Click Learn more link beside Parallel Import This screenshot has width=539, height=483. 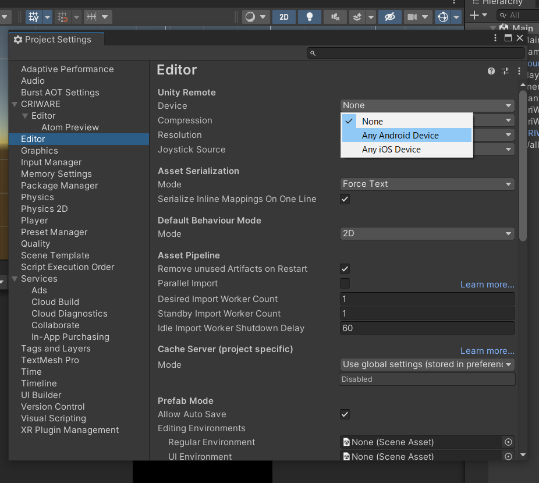(487, 285)
